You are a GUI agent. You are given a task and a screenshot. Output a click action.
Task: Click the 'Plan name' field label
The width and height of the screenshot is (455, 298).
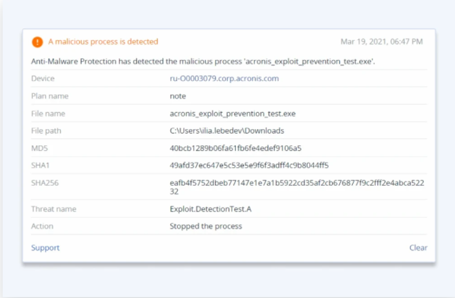[x=50, y=96]
